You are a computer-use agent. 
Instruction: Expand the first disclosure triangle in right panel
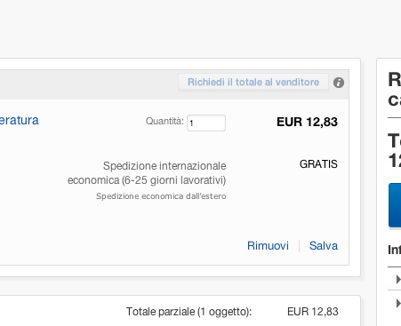[x=398, y=279]
